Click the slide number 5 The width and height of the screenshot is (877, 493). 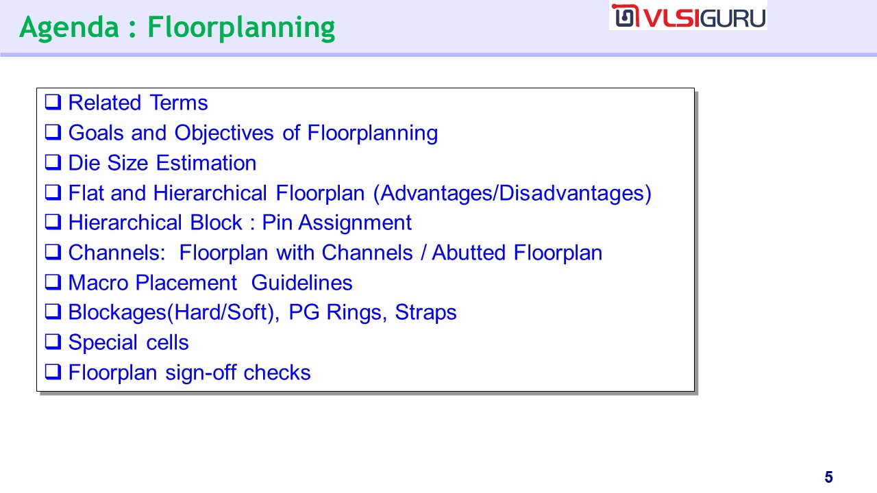(828, 477)
